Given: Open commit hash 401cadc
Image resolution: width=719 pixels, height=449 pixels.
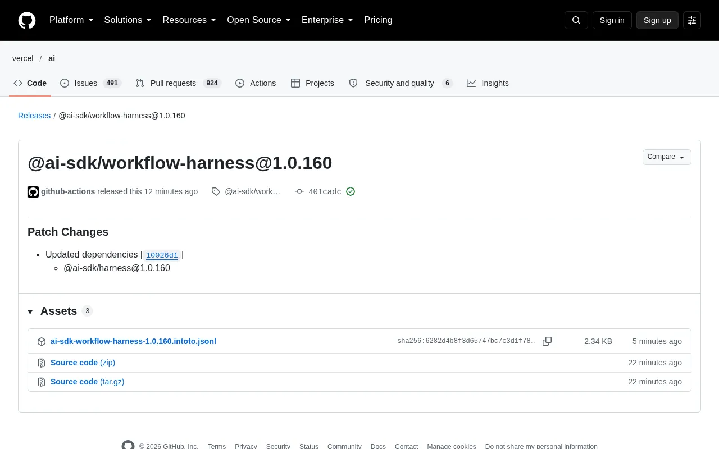Looking at the screenshot, I should (x=325, y=192).
